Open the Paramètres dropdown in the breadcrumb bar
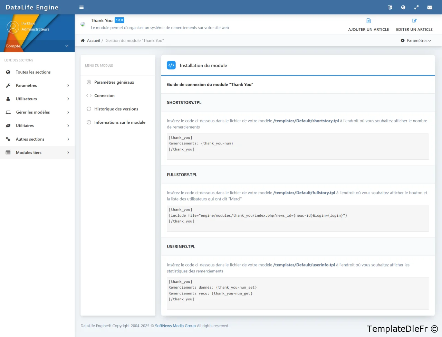This screenshot has height=337, width=442. 416,40
